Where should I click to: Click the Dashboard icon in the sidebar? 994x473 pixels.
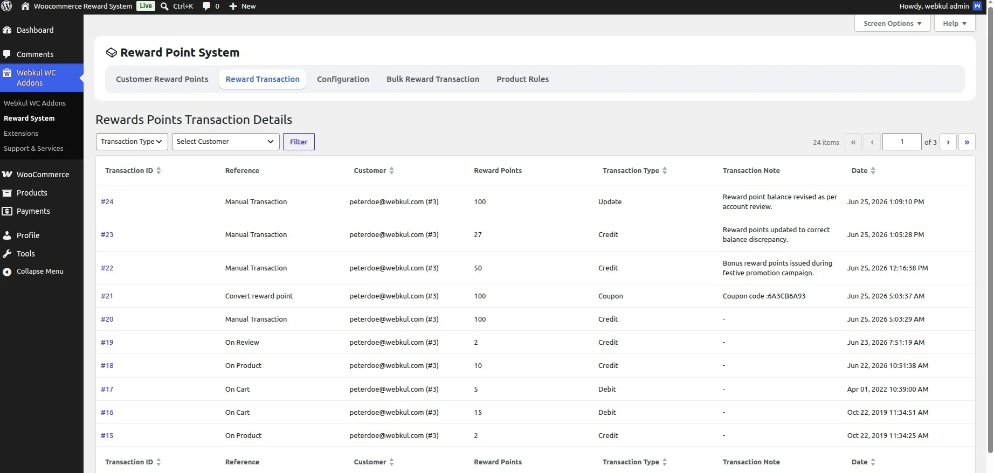coord(7,30)
